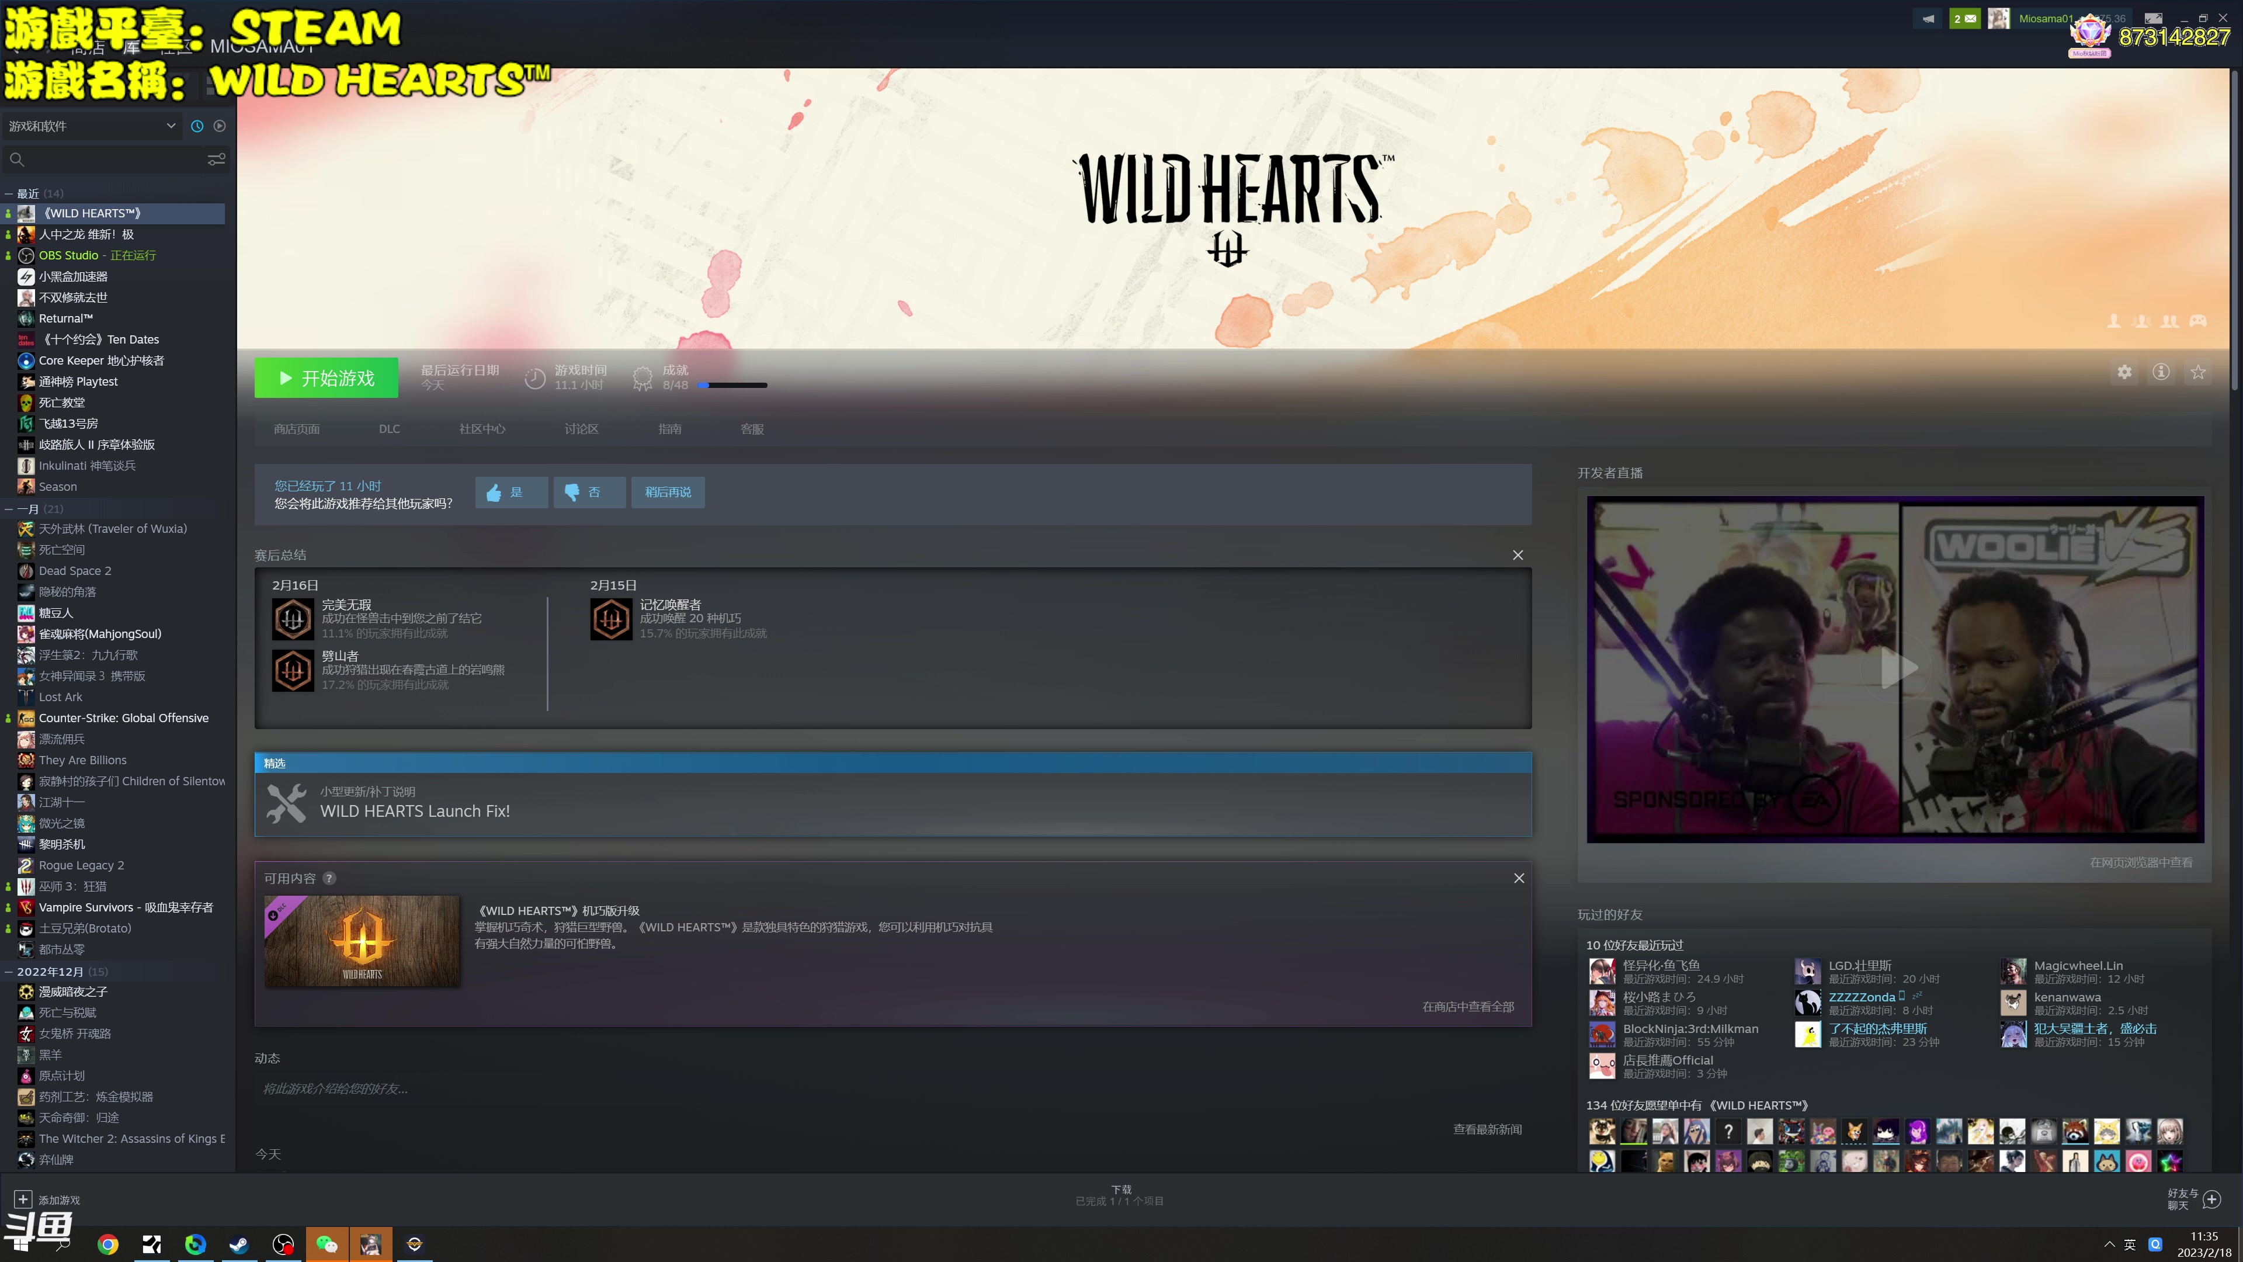Open friend 怪异化-鱼飞鱼 profile
Image resolution: width=2243 pixels, height=1262 pixels.
[x=1666, y=971]
